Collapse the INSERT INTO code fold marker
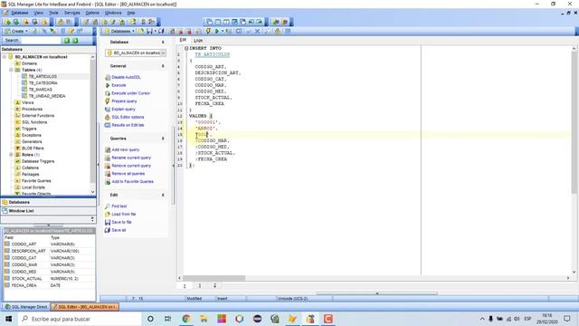 [x=186, y=48]
